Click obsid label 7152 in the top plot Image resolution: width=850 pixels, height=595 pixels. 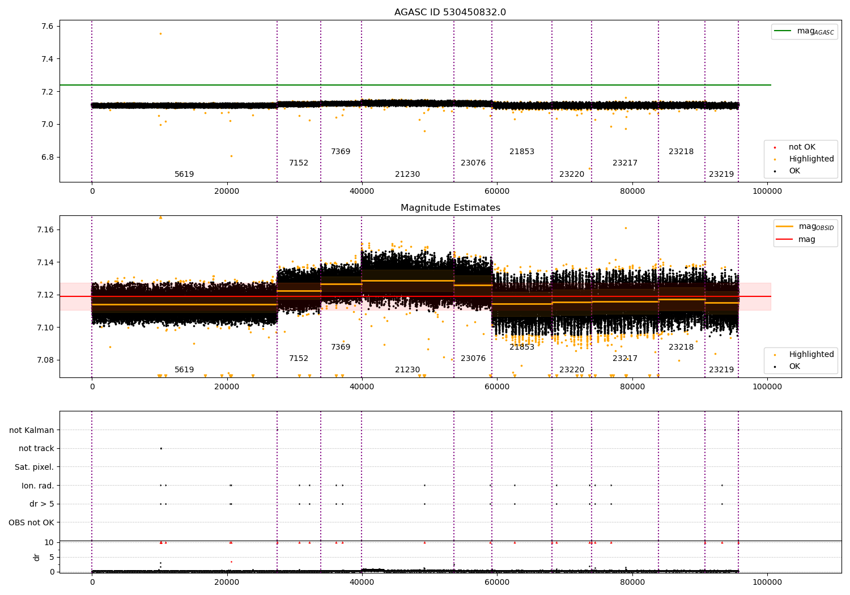pyautogui.click(x=299, y=163)
